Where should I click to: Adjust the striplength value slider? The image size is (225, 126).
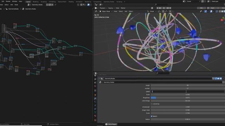(188, 107)
